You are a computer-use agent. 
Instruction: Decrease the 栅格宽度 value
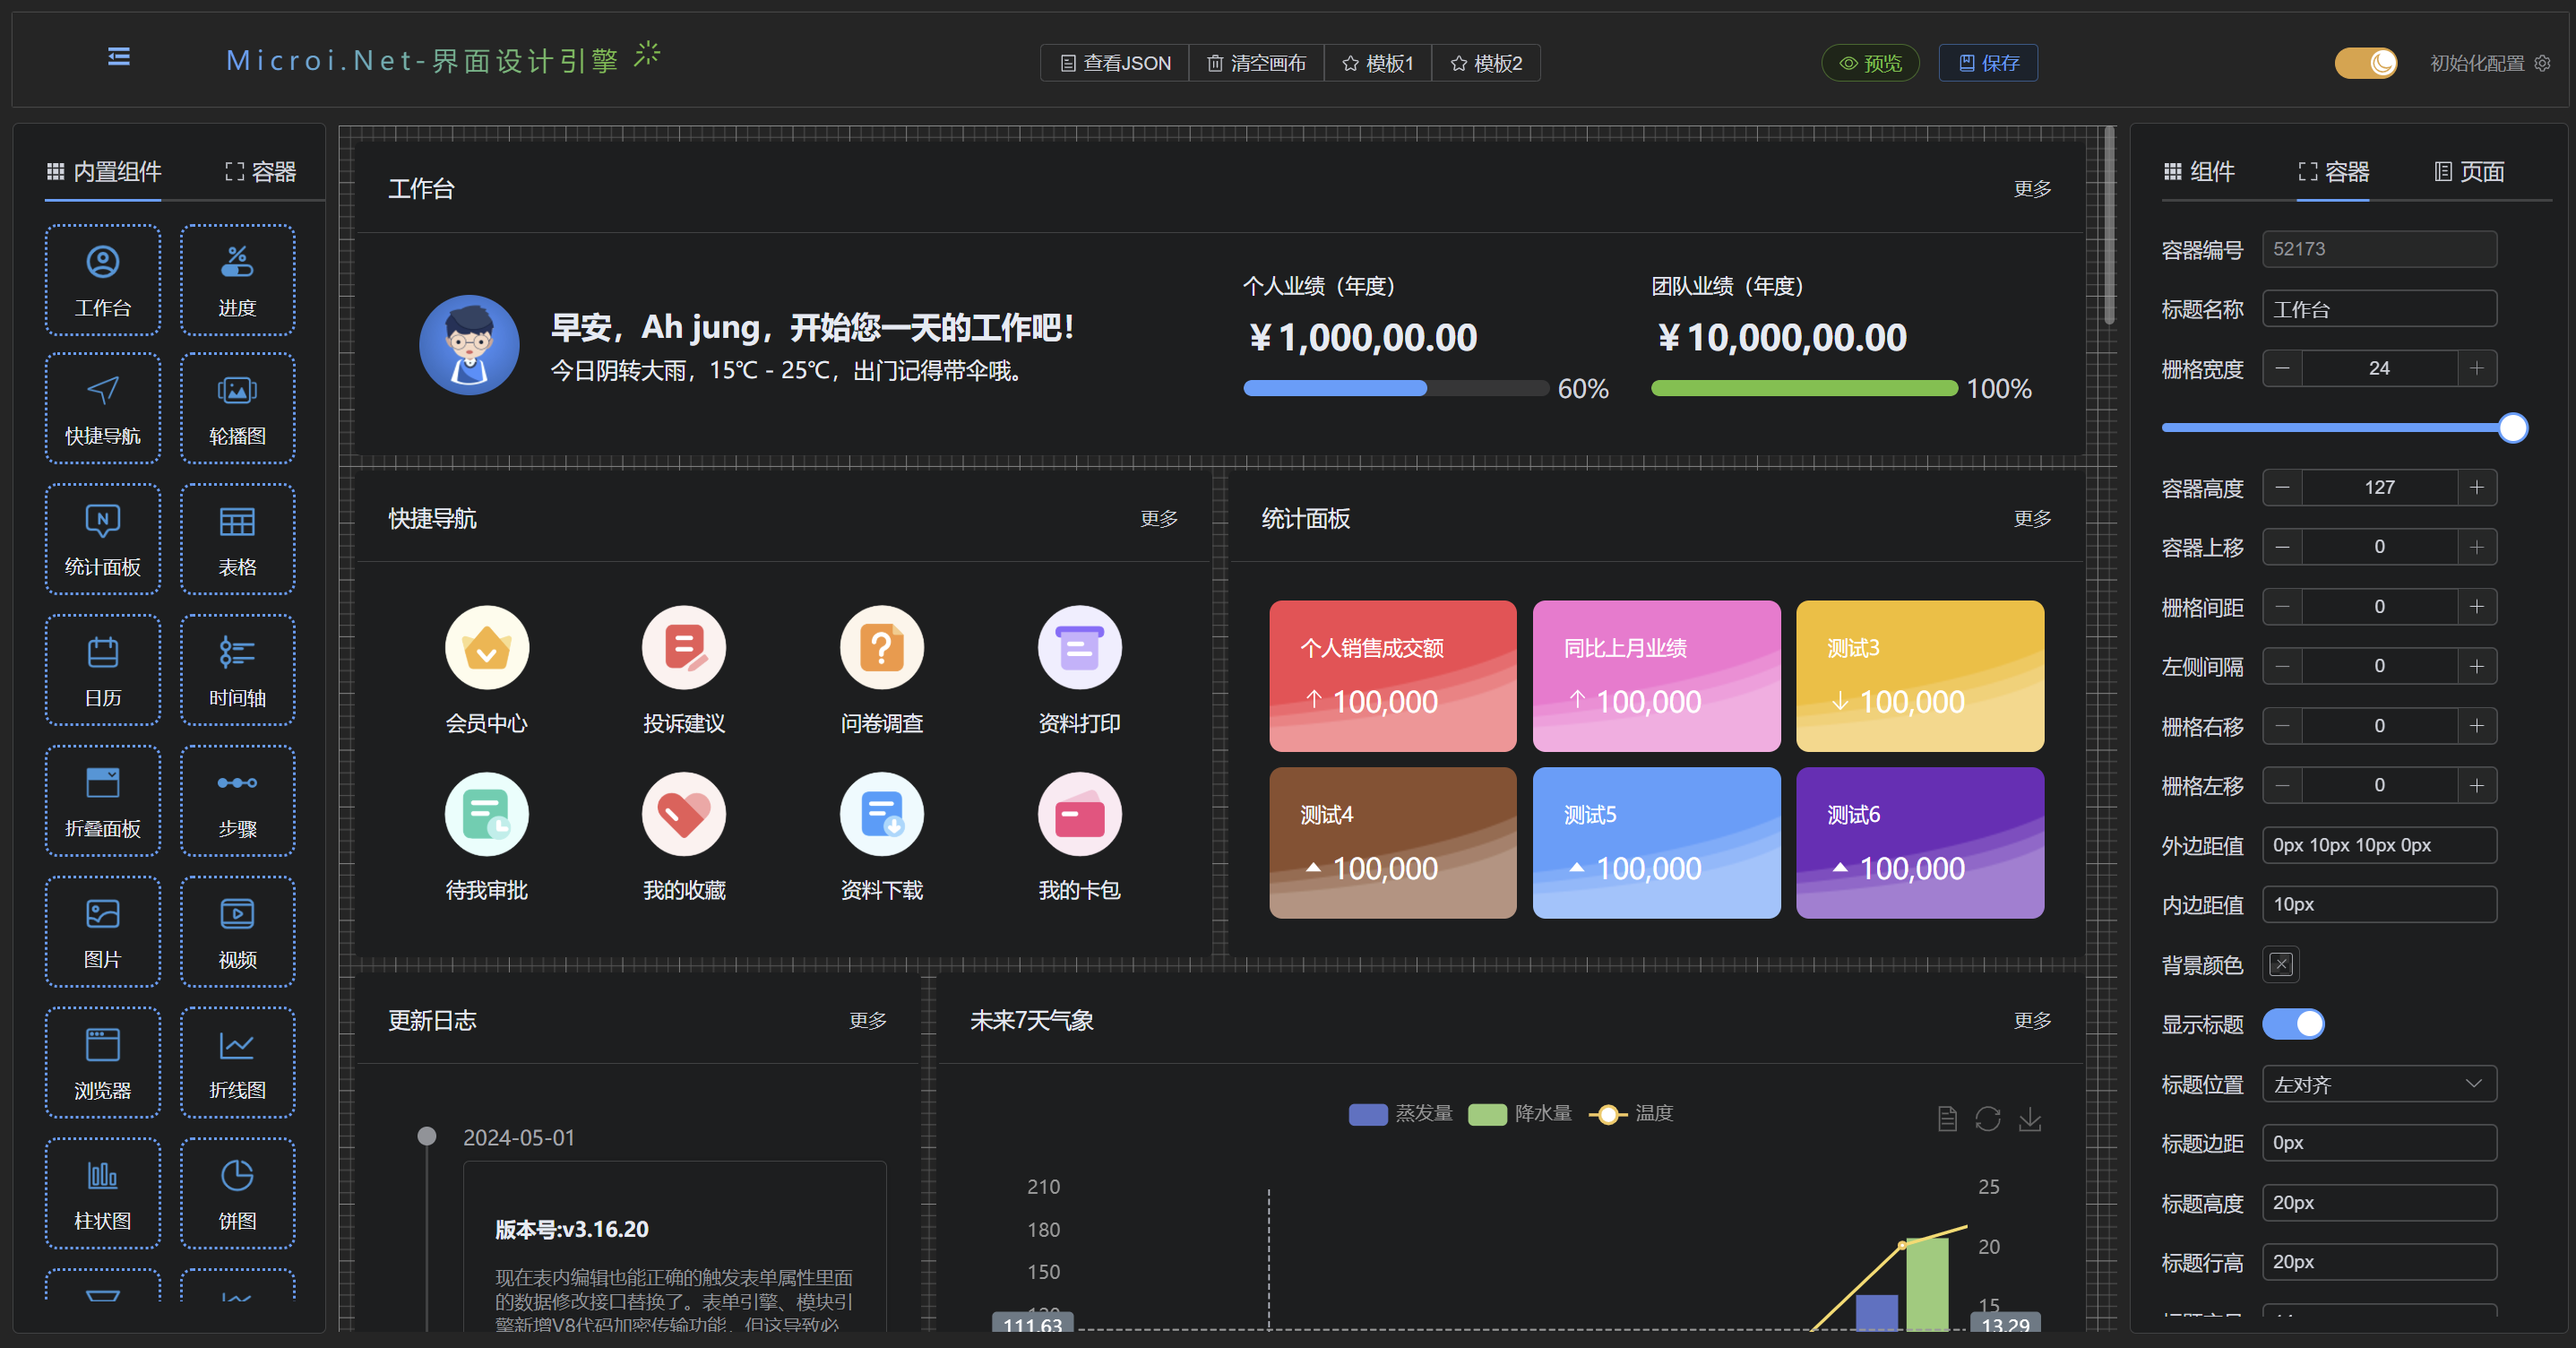[x=2282, y=368]
